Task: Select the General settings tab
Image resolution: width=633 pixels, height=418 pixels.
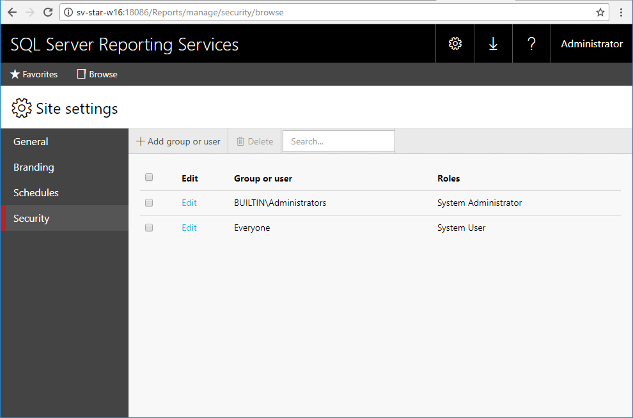Action: [65, 142]
